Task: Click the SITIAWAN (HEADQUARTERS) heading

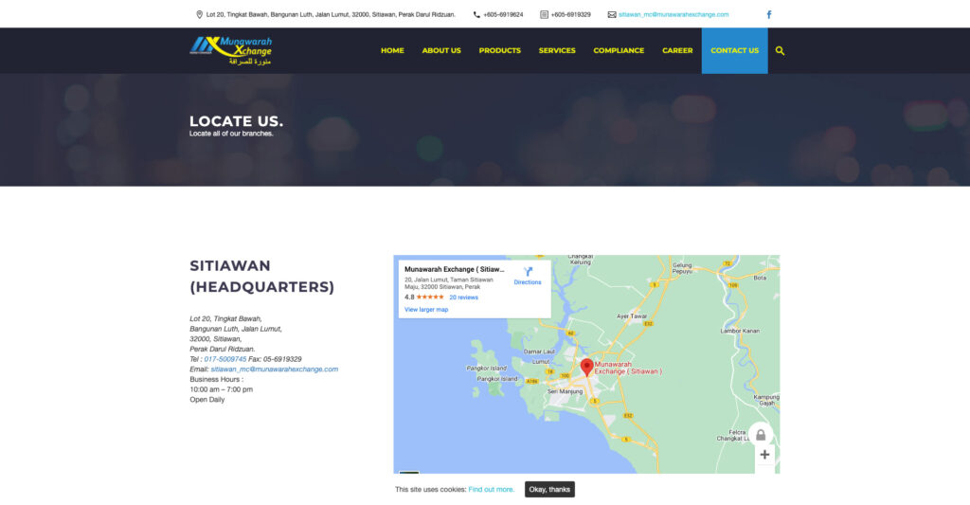Action: [261, 276]
